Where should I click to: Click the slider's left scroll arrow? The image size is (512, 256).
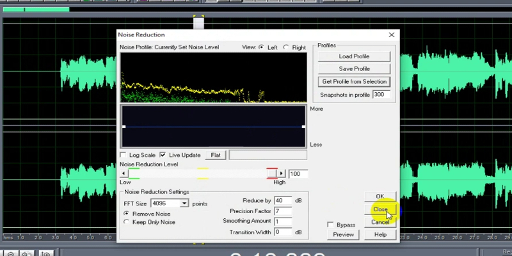123,173
